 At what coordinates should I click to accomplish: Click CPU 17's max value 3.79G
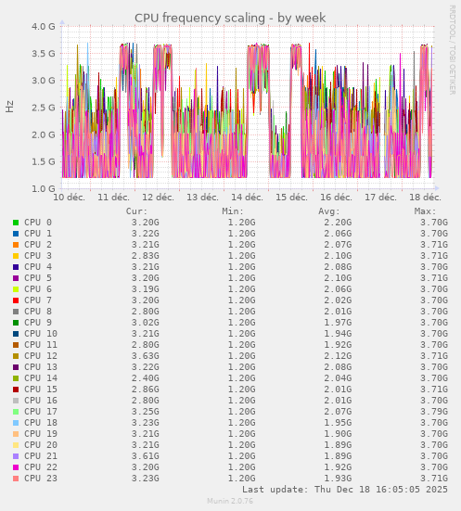point(434,412)
